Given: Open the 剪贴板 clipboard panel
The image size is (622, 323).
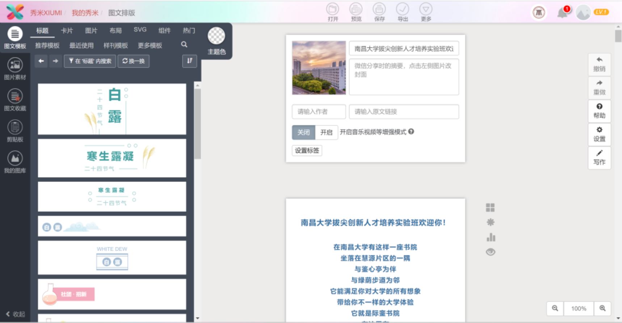Looking at the screenshot, I should 15,131.
